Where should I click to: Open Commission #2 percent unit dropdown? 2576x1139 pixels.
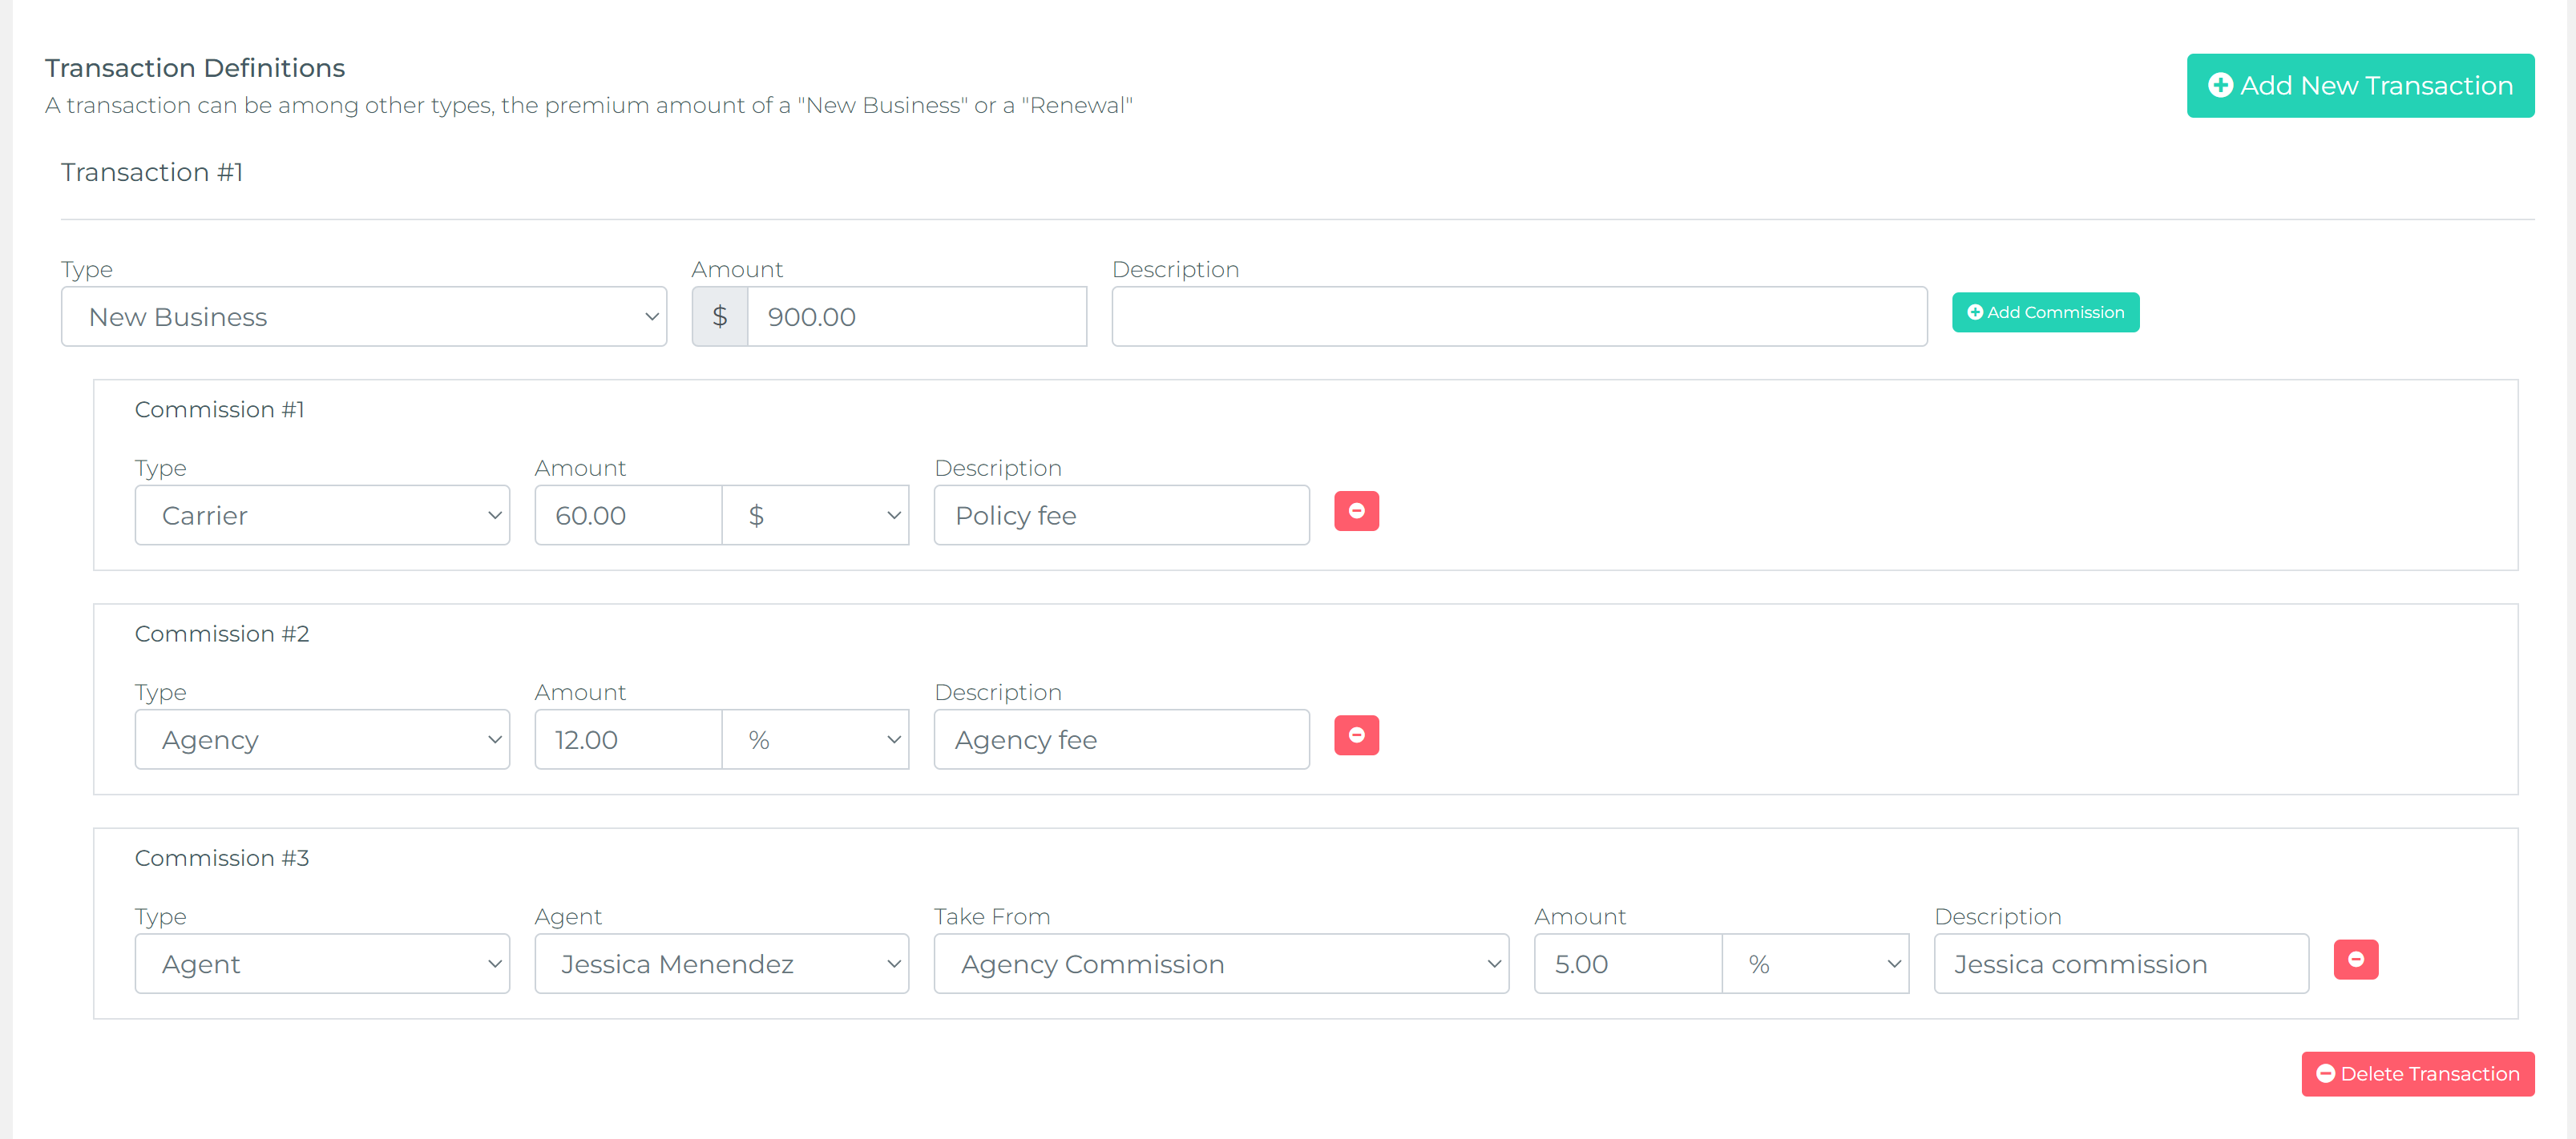815,740
